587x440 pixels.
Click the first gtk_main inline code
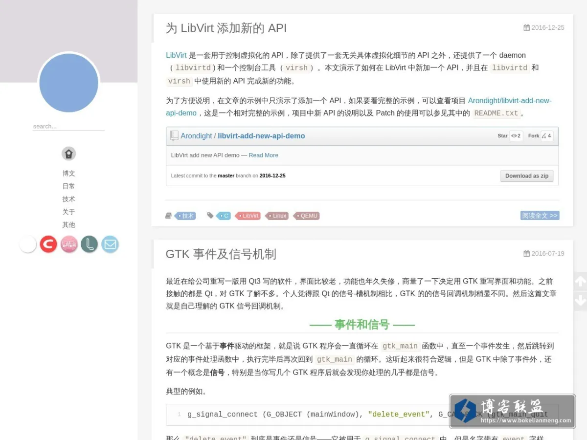[400, 346]
